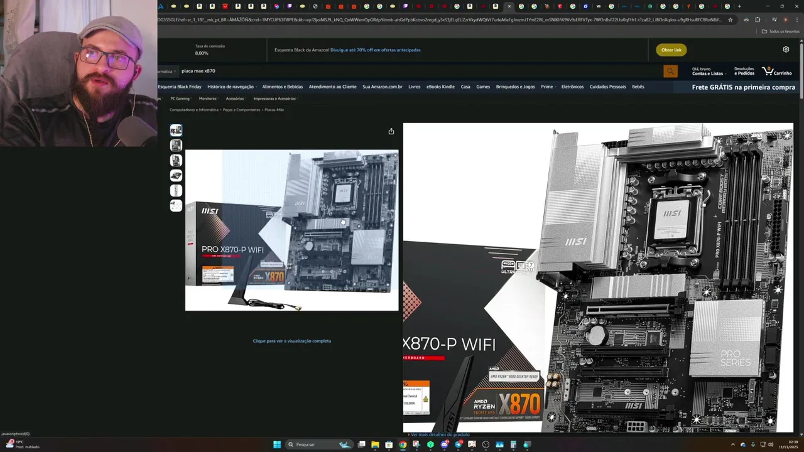Viewport: 804px width, 452px height.
Task: Open the Bebês category
Action: tap(638, 87)
